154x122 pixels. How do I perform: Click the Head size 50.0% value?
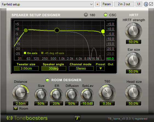tap(133, 104)
